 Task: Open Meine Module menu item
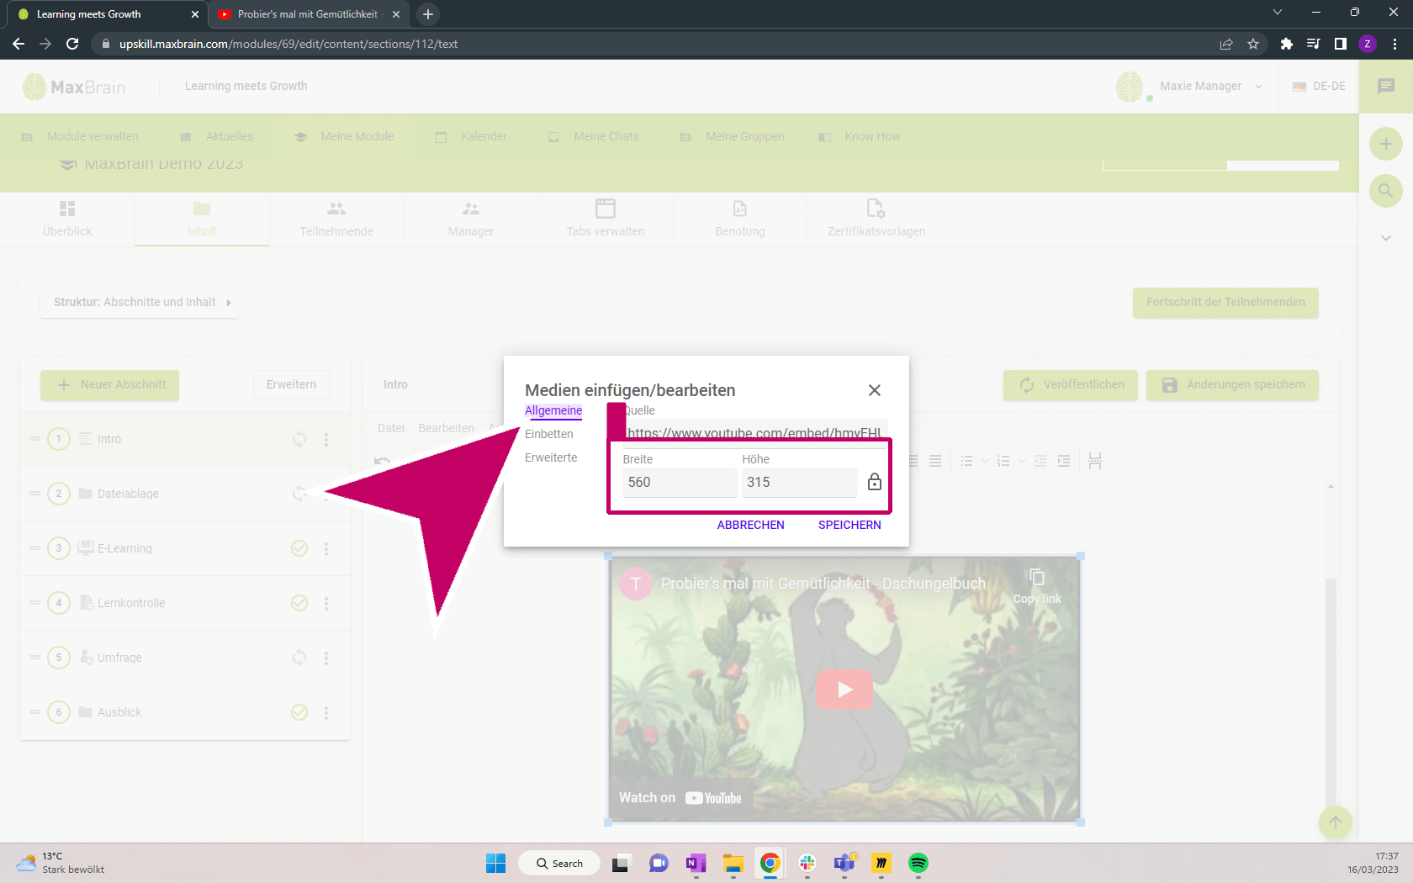[344, 137]
